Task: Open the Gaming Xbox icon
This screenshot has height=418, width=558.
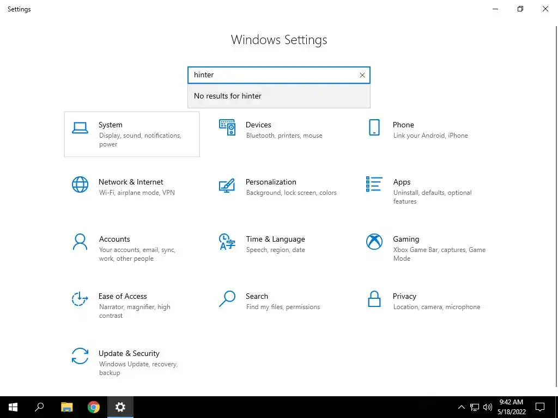Action: (x=374, y=242)
